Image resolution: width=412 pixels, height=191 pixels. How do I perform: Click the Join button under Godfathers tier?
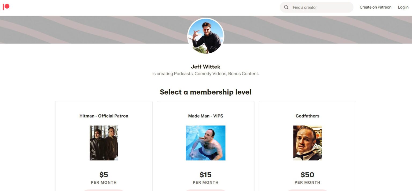point(307,190)
